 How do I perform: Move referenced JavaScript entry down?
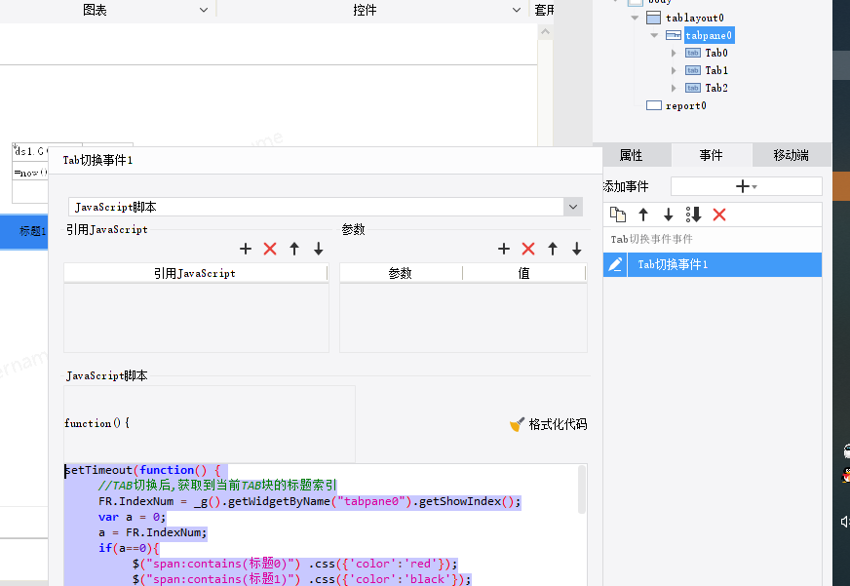point(319,249)
